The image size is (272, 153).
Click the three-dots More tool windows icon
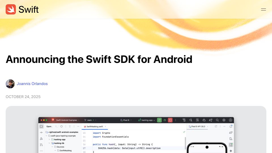click(x=41, y=151)
